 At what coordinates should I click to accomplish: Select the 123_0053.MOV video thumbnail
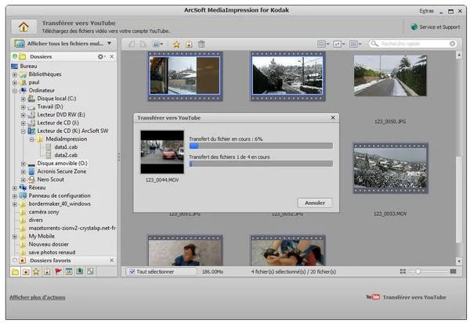tap(390, 168)
